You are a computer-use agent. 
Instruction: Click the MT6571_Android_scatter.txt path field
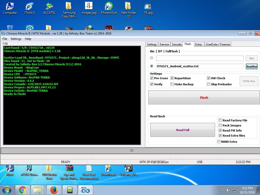200,66
